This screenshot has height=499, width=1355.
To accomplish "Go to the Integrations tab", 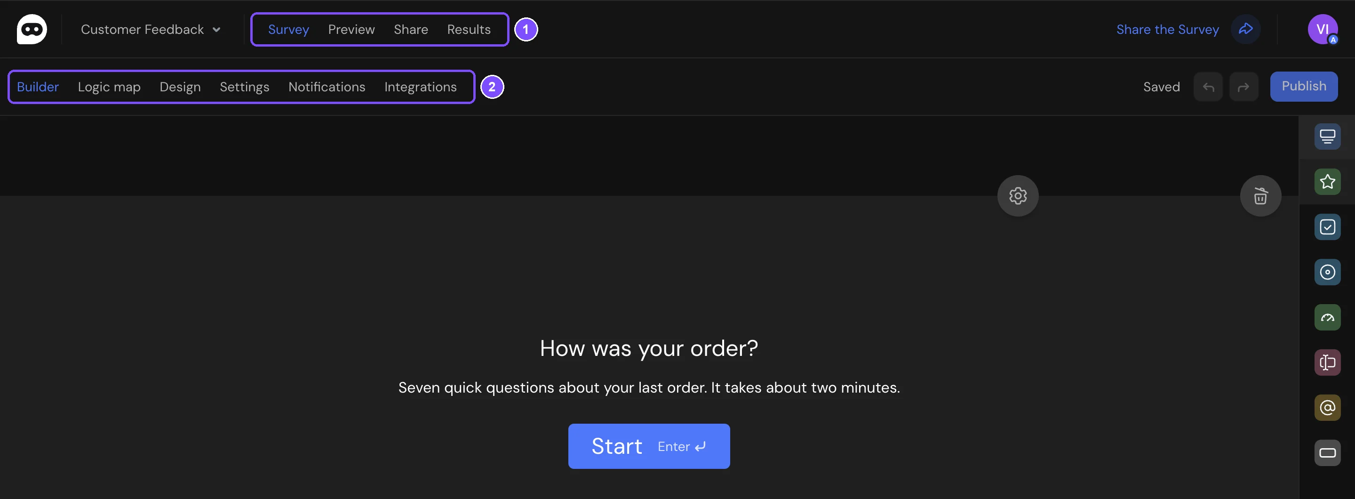I will coord(420,87).
